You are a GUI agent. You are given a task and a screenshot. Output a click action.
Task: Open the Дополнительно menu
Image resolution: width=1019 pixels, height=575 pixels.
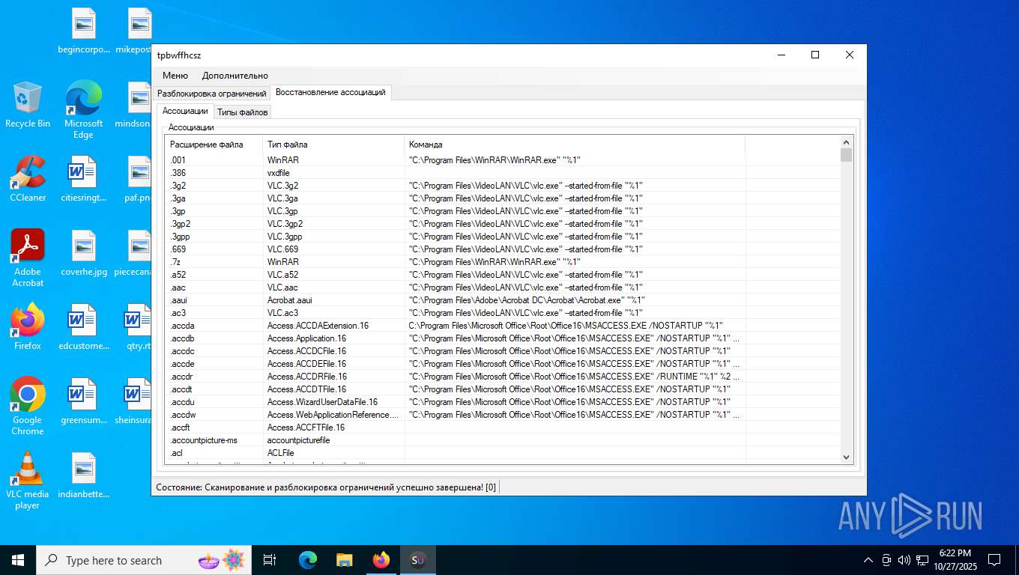[235, 76]
